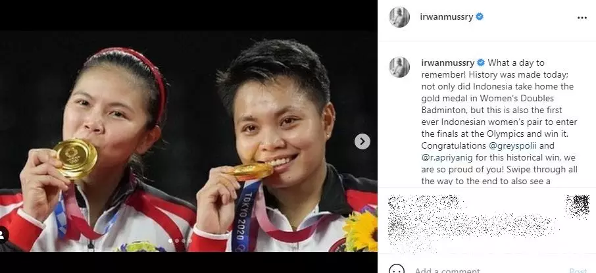Select the fourth carousel indicator dot
The width and height of the screenshot is (596, 273).
click(x=190, y=241)
